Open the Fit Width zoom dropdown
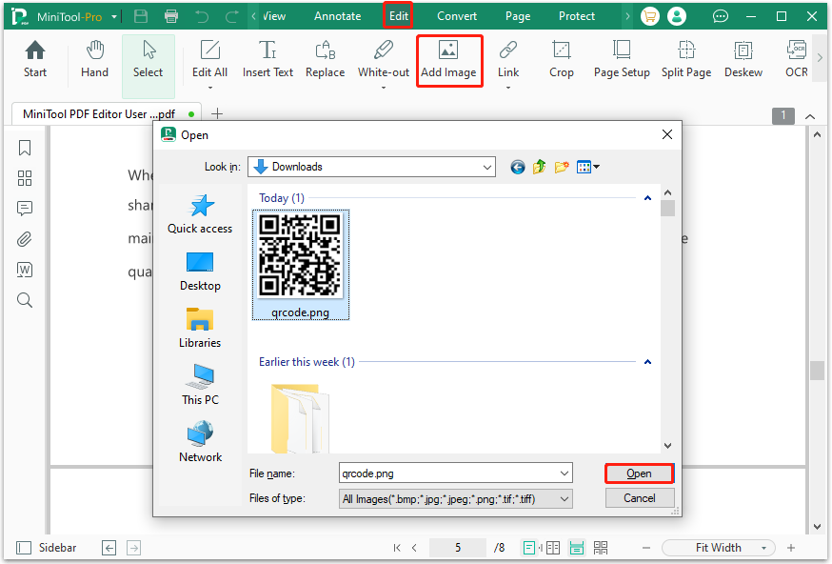Screen dimensions: 832x564 pos(764,548)
